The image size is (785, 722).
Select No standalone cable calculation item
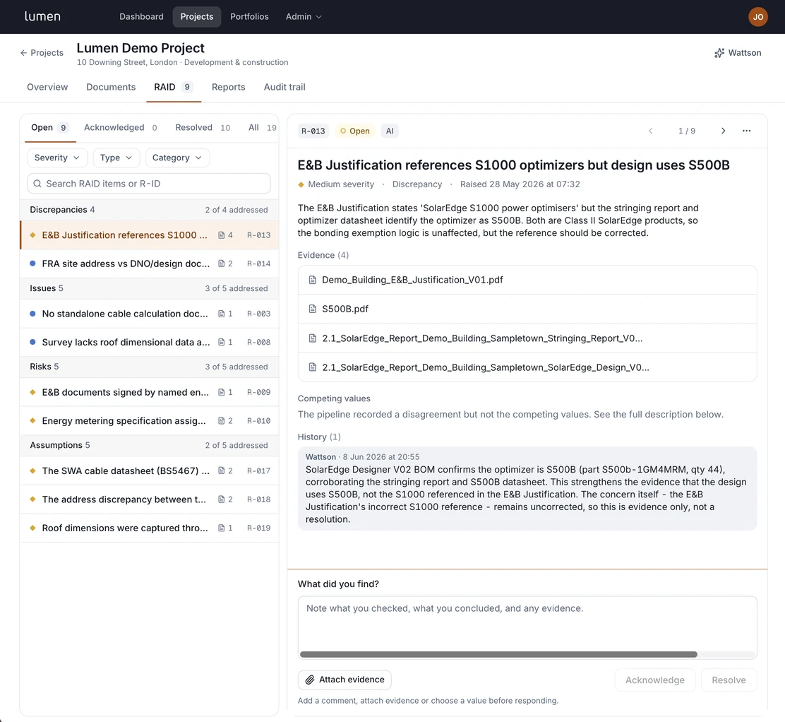click(149, 314)
